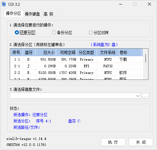The width and height of the screenshot is (157, 150).
Task: Click the 可用空间 column header
Action: pyautogui.click(x=66, y=52)
